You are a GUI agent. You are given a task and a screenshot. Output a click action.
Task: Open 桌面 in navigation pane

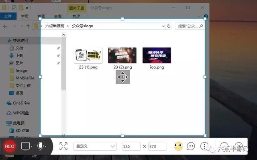coord(19,93)
